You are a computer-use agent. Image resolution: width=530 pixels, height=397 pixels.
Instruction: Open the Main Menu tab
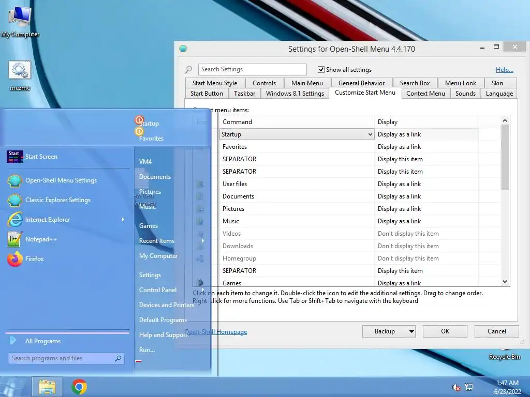307,83
